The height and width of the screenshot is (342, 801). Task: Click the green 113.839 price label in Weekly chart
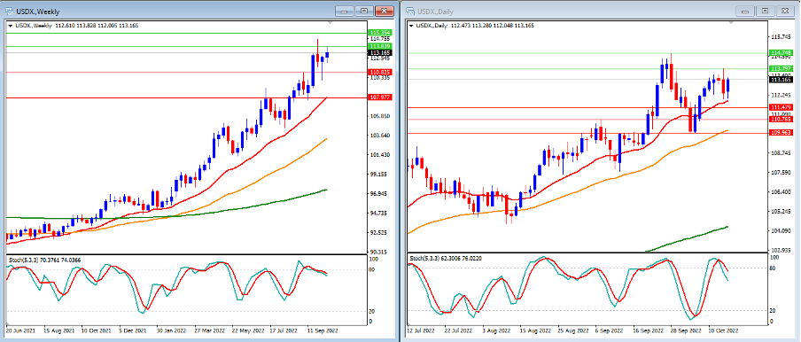(x=379, y=46)
